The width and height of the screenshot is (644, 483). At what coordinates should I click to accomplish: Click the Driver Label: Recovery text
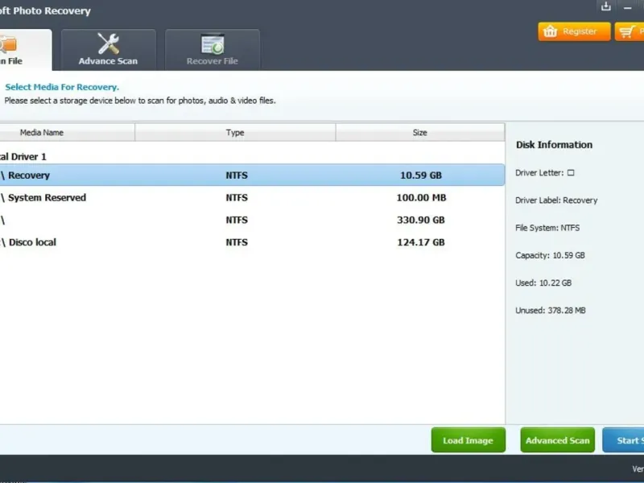pyautogui.click(x=556, y=200)
